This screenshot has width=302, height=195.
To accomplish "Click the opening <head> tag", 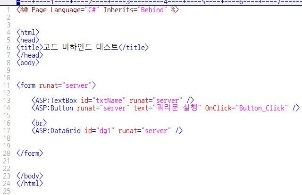I will coord(28,40).
